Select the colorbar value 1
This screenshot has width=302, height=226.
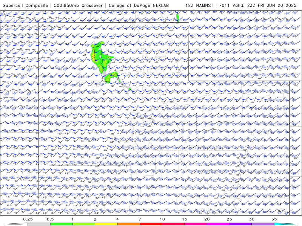pyautogui.click(x=72, y=219)
